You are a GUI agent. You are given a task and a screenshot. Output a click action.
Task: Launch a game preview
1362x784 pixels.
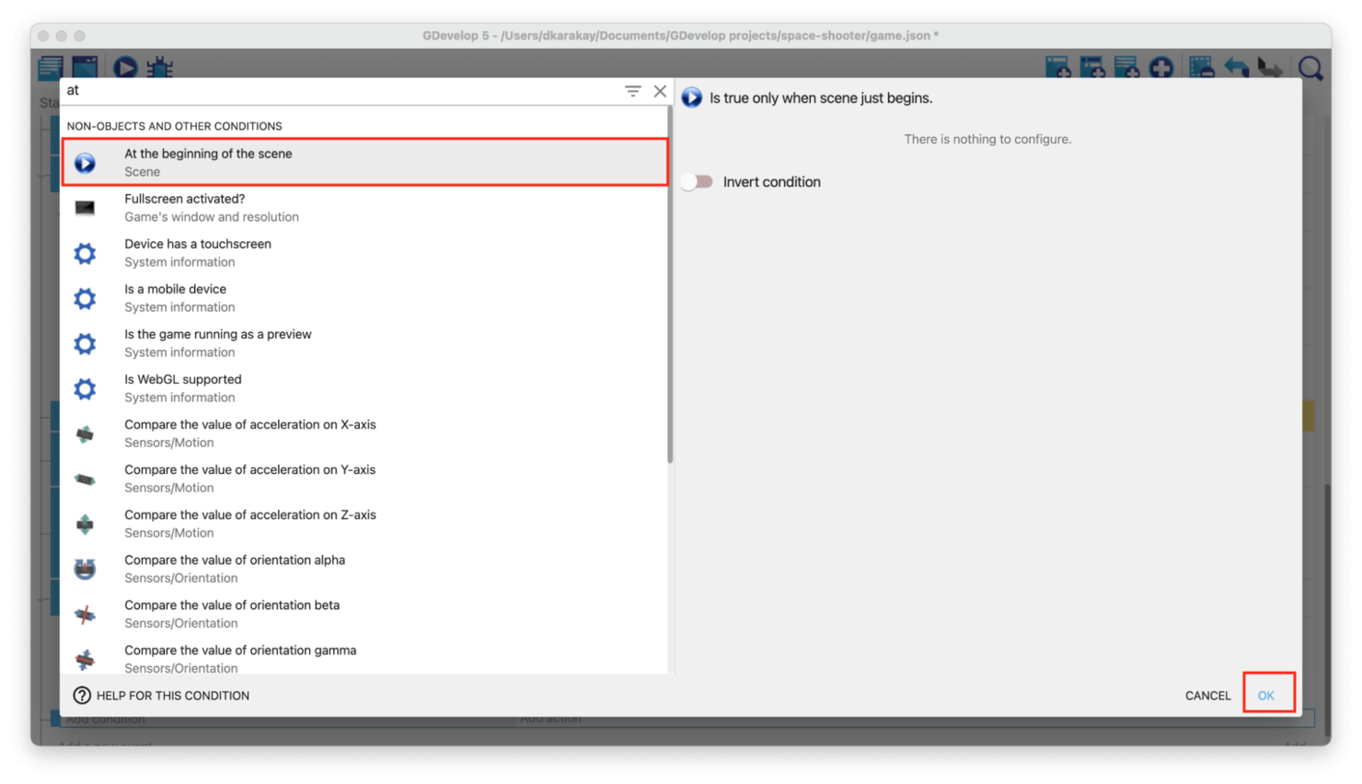125,67
